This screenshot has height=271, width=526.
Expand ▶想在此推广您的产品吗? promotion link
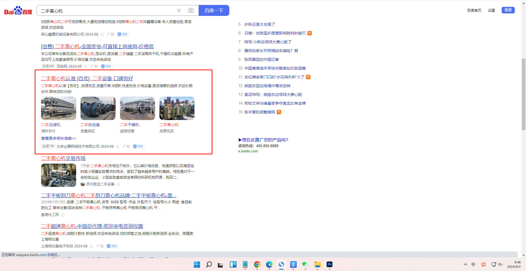(x=263, y=140)
